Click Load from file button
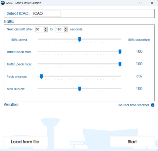158x151 pixels. (25, 142)
